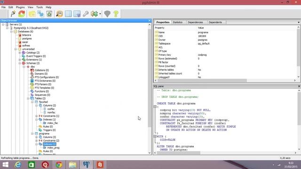This screenshot has width=301, height=169.
Task: Open Internet Explorer from taskbar
Action: pyautogui.click(x=18, y=165)
